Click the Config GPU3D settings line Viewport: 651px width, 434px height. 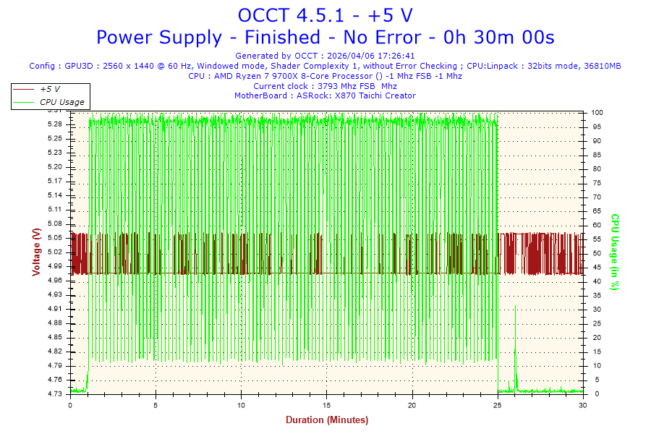[325, 66]
